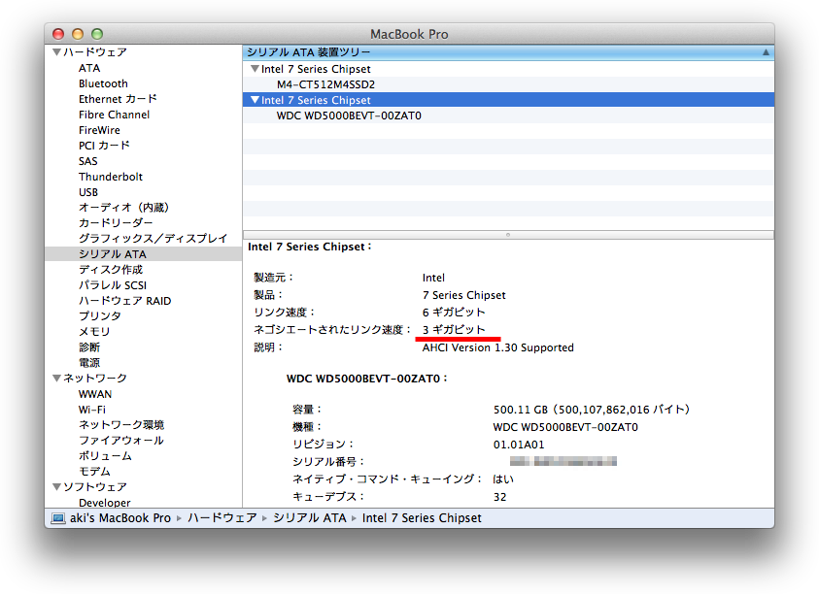819x594 pixels.
Task: Click the revision value 01.01A01
Action: point(519,445)
